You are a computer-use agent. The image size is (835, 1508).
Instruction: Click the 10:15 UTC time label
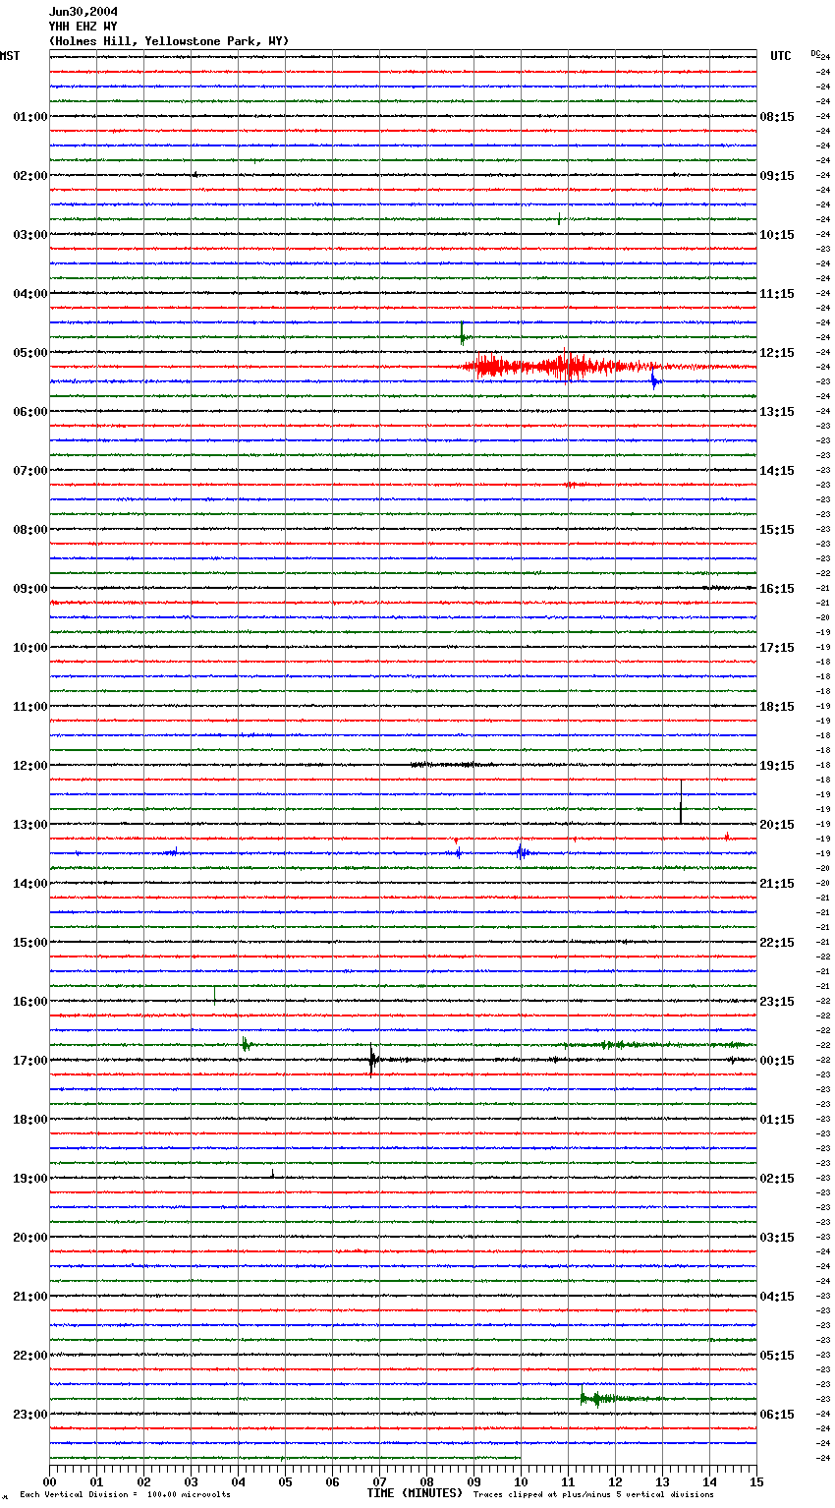point(777,235)
